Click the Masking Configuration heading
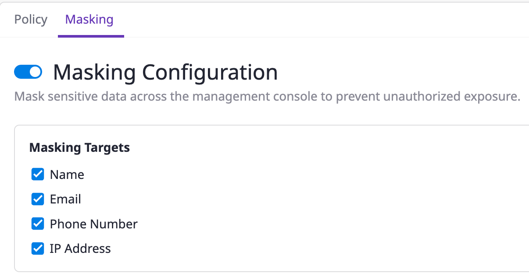529x280 pixels. [165, 72]
